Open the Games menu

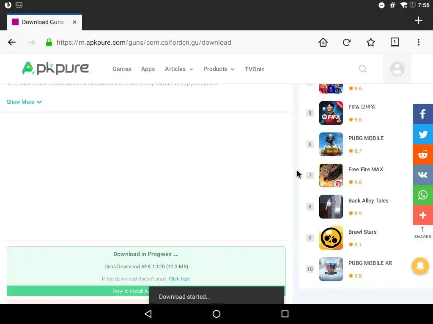[x=121, y=69]
